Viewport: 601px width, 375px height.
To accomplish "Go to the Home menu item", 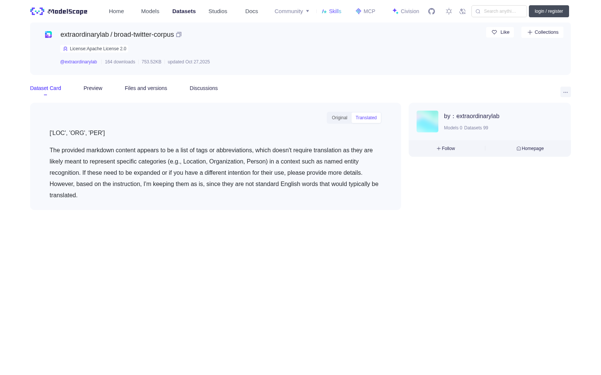I will pyautogui.click(x=116, y=11).
